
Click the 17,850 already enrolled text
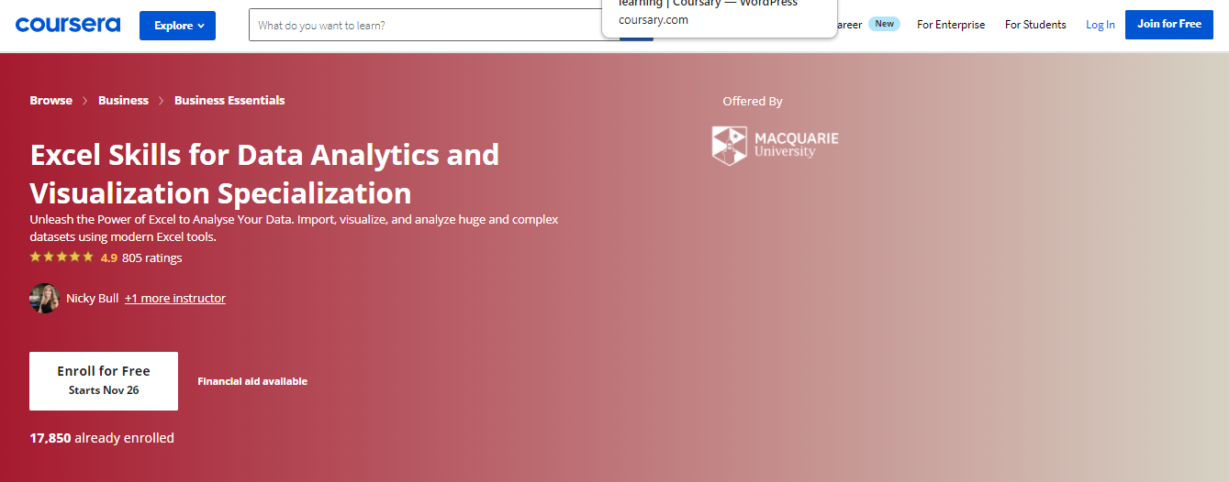click(102, 438)
